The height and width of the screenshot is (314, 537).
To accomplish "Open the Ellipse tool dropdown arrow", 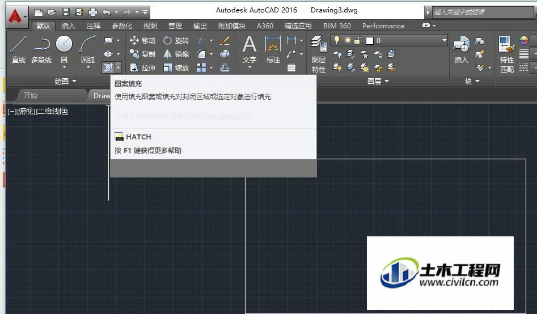I will pos(118,54).
